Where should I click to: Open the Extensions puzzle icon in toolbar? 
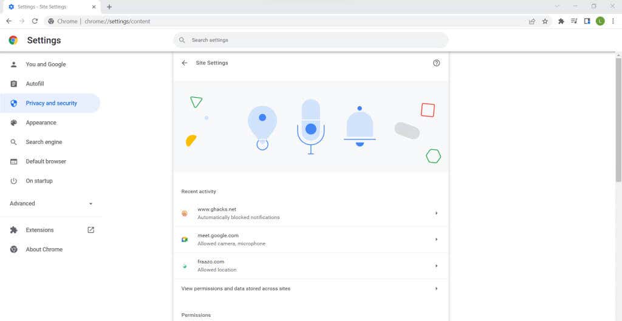[x=561, y=21]
